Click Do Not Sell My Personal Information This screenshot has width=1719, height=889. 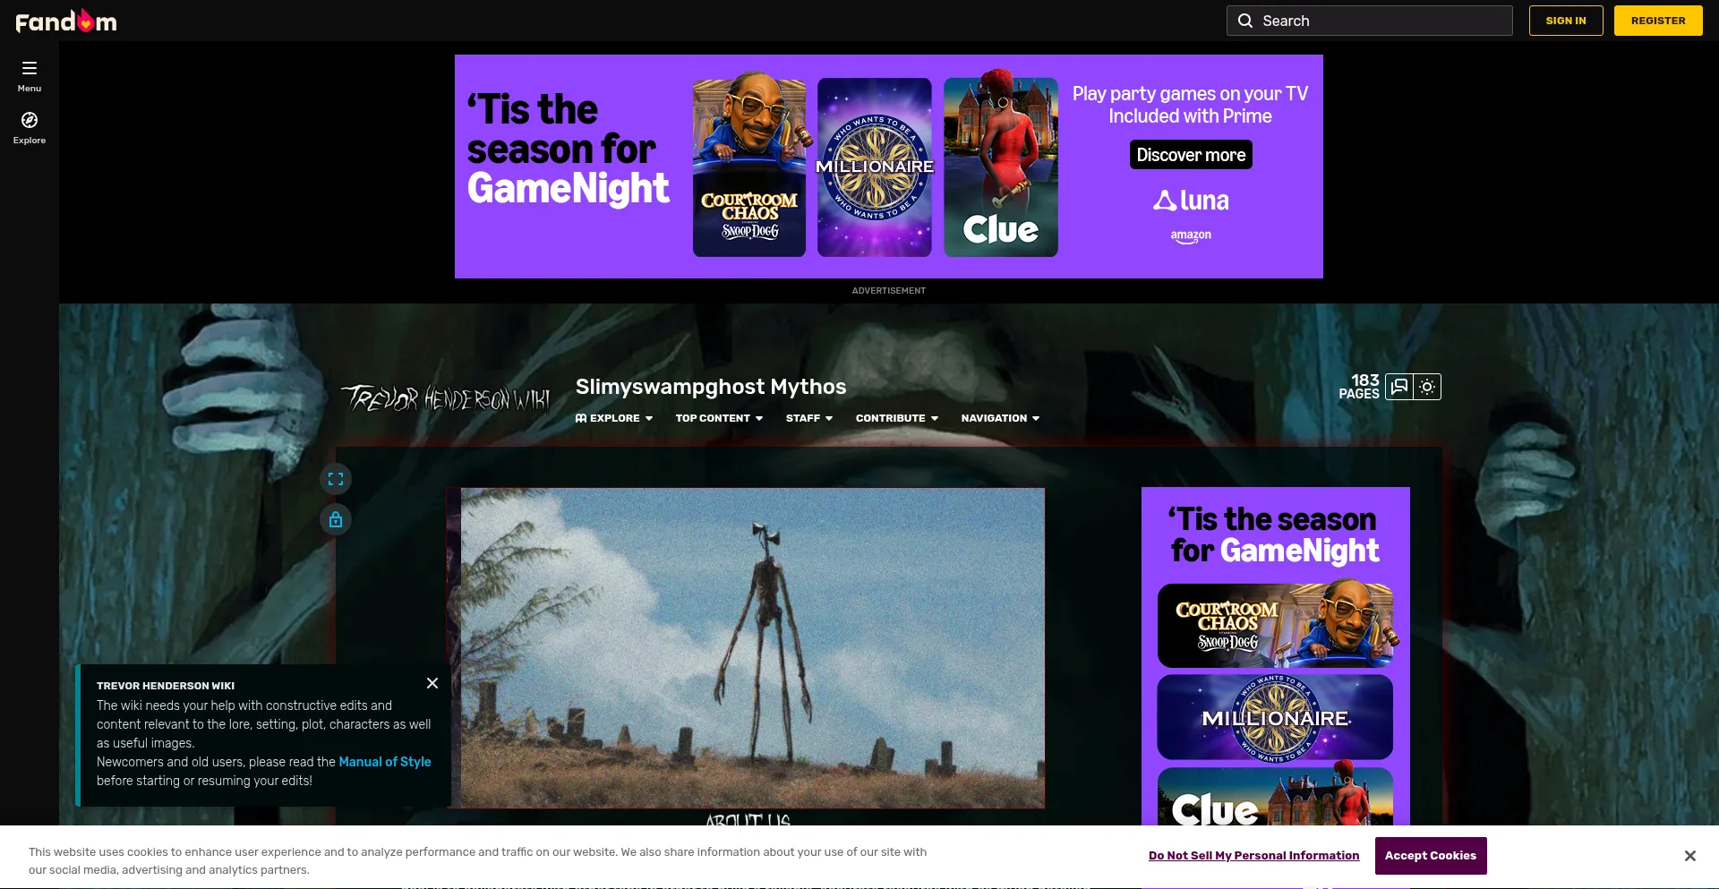tap(1253, 855)
